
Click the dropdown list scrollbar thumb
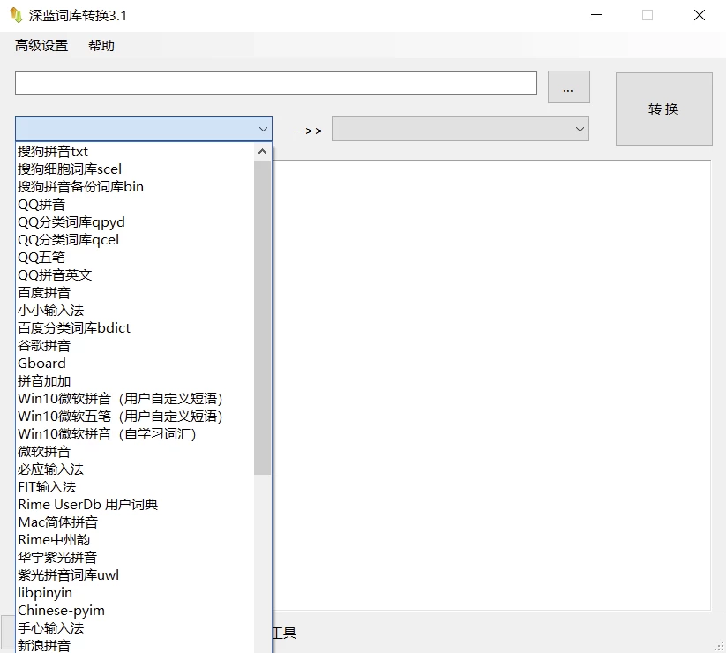click(x=262, y=318)
